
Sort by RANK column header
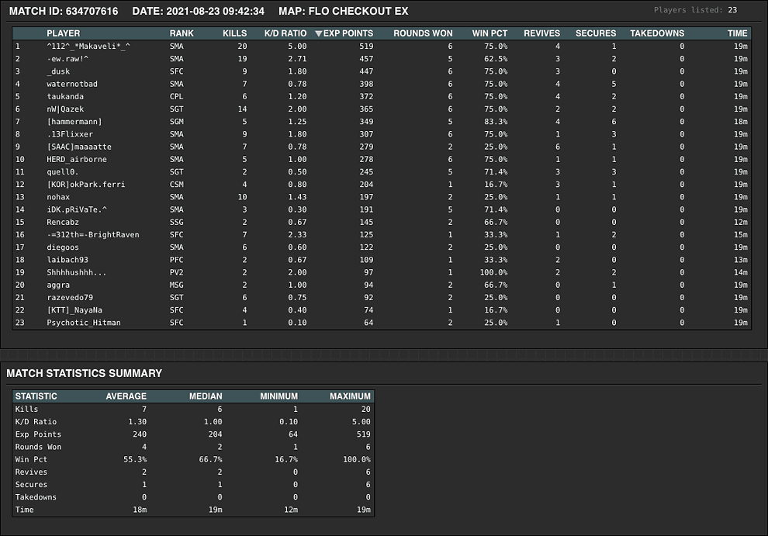pos(182,33)
